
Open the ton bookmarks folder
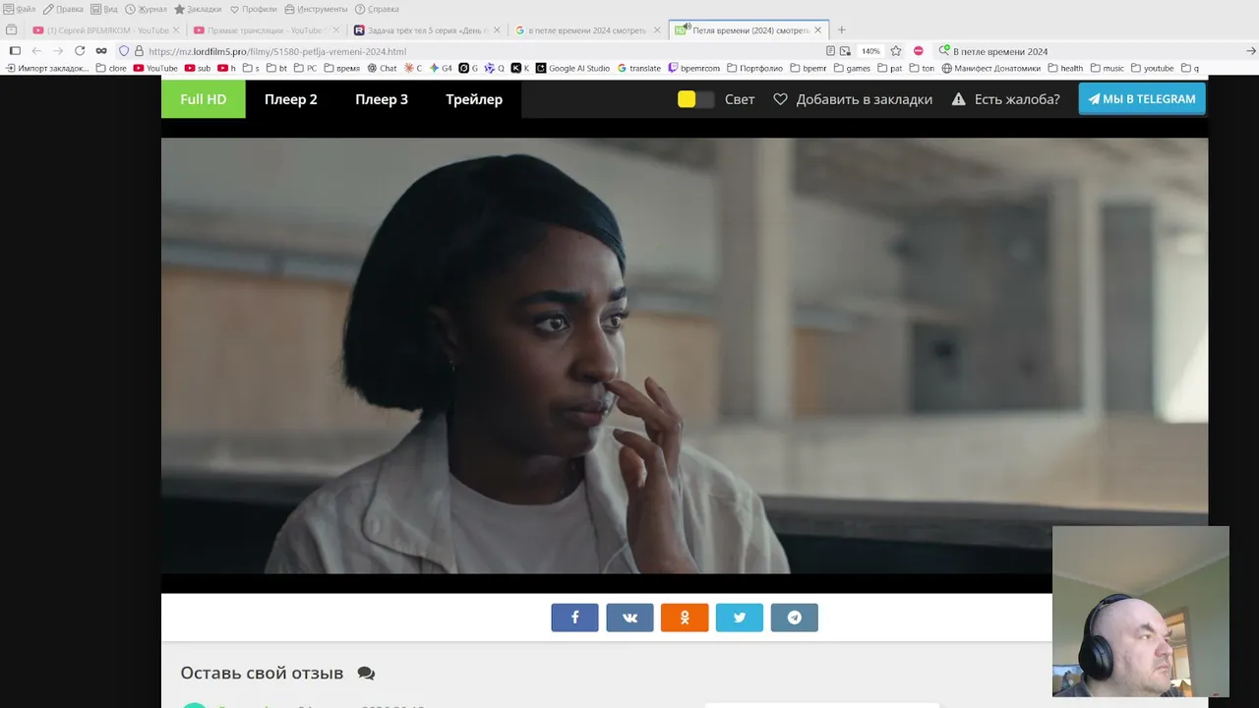click(x=922, y=68)
